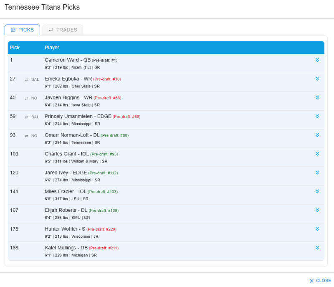The width and height of the screenshot is (334, 287).
Task: Close the Tennessee Titans Picks dialog
Action: click(x=320, y=281)
